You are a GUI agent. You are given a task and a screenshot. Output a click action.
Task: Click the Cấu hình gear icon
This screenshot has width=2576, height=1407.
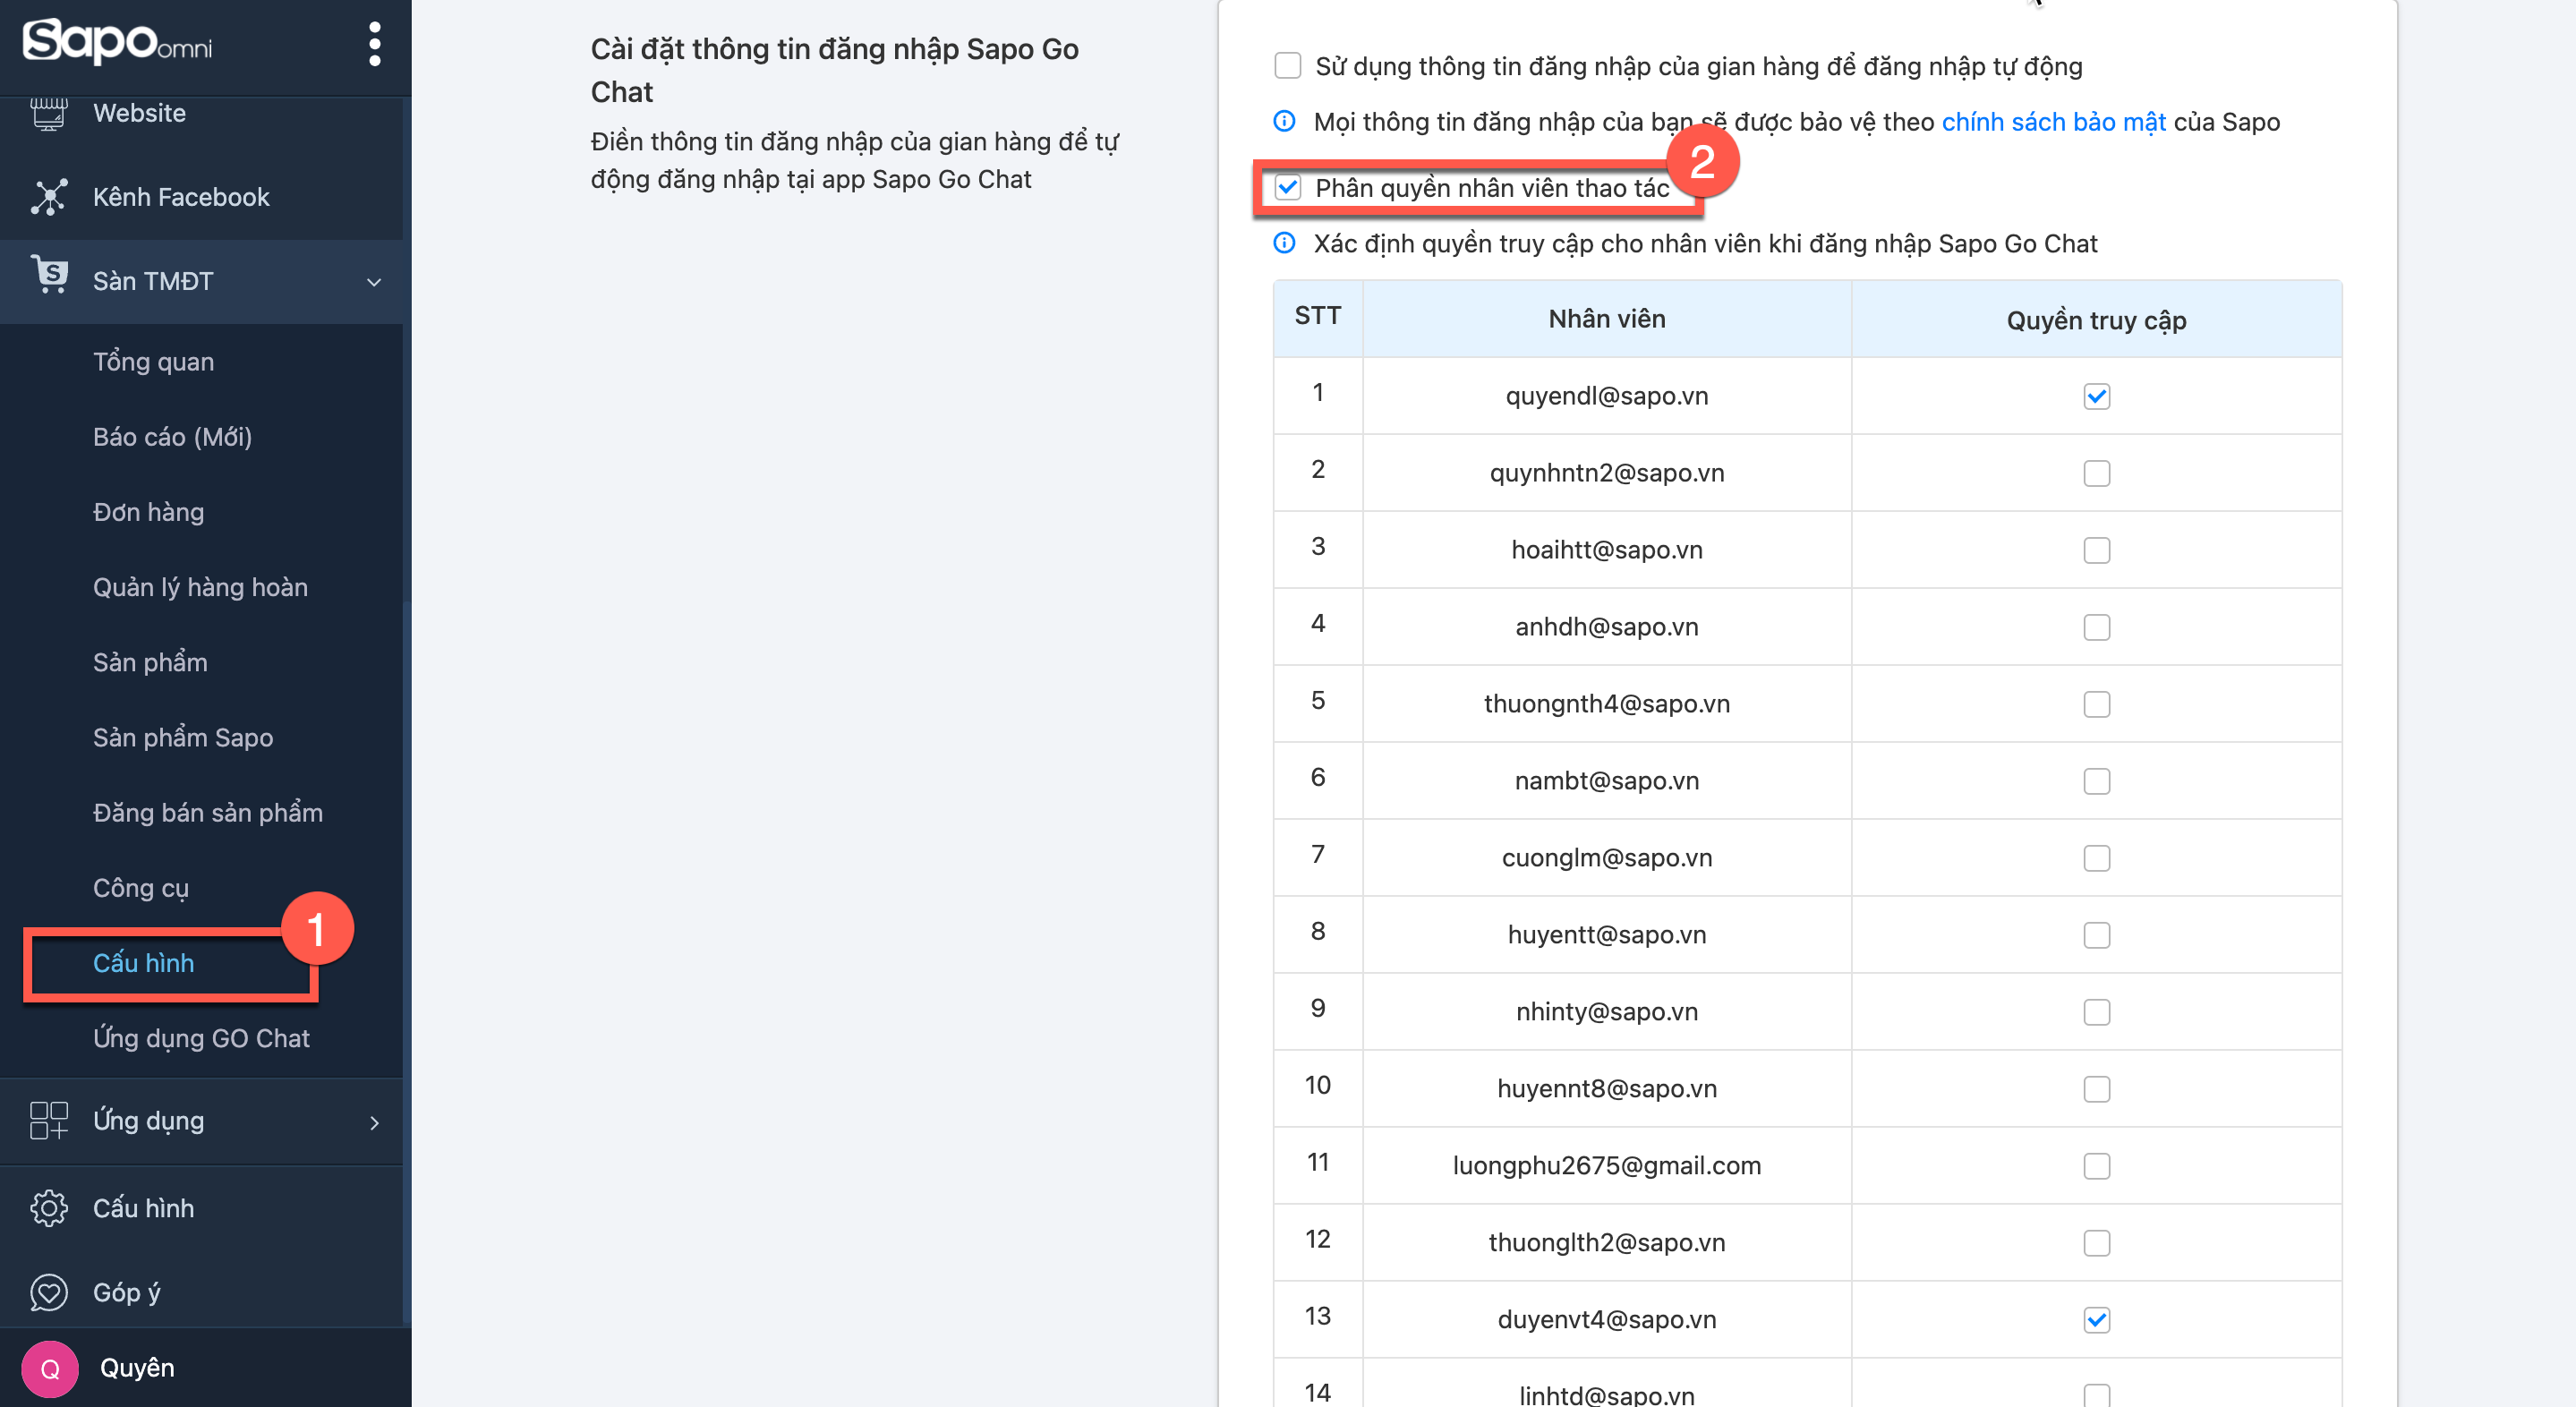49,1208
